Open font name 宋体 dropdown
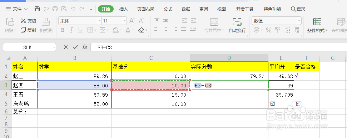The image size is (347, 138). tap(99, 21)
